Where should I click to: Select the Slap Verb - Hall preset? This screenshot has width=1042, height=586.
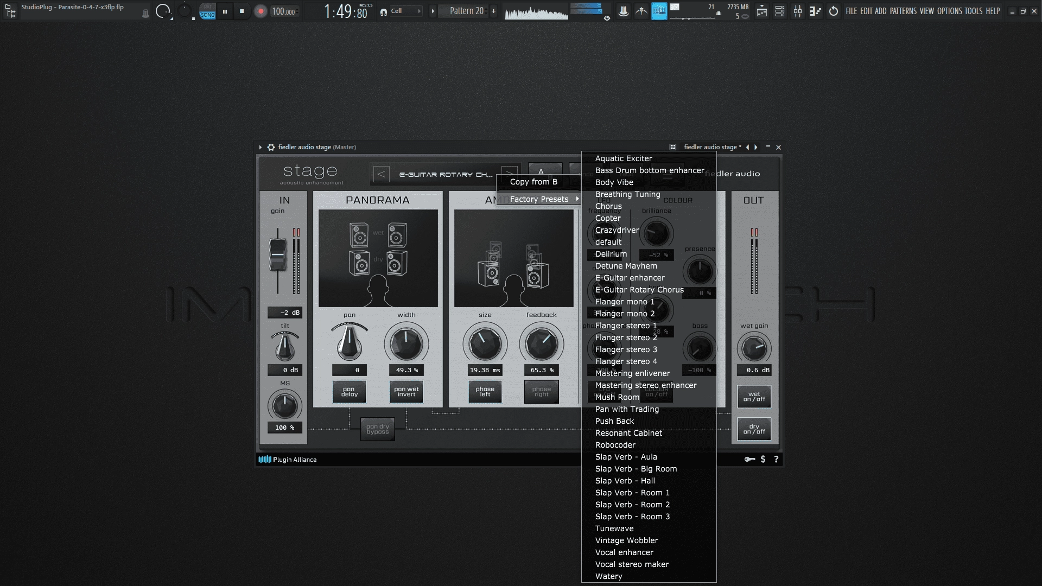click(649, 481)
